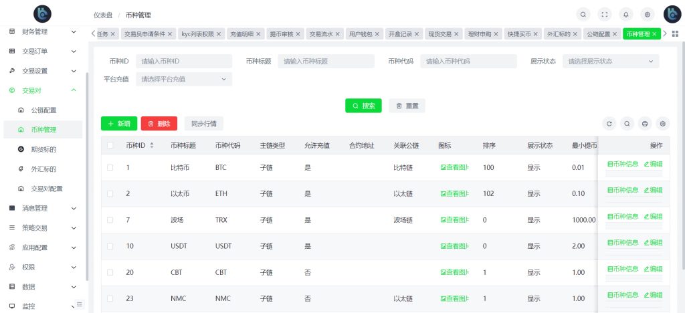Viewport: 685px width, 313px height.
Task: Open the 平台充值 dropdown
Action: pyautogui.click(x=184, y=79)
